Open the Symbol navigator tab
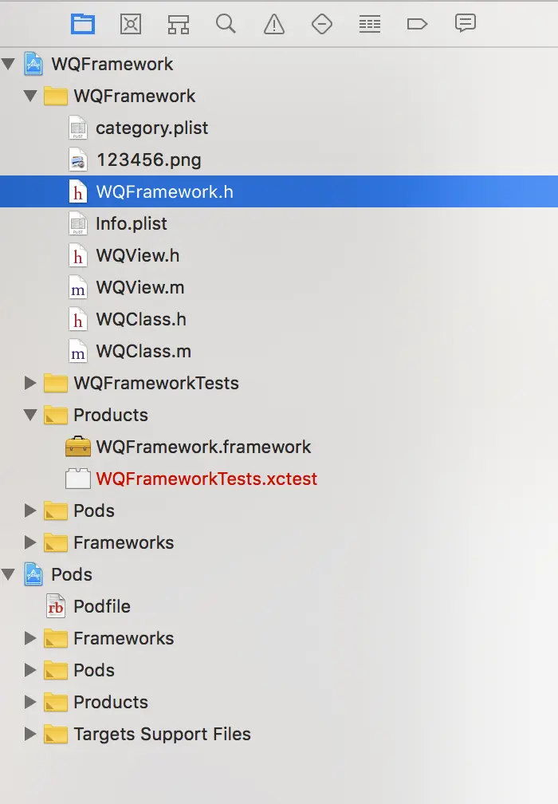 (x=179, y=24)
